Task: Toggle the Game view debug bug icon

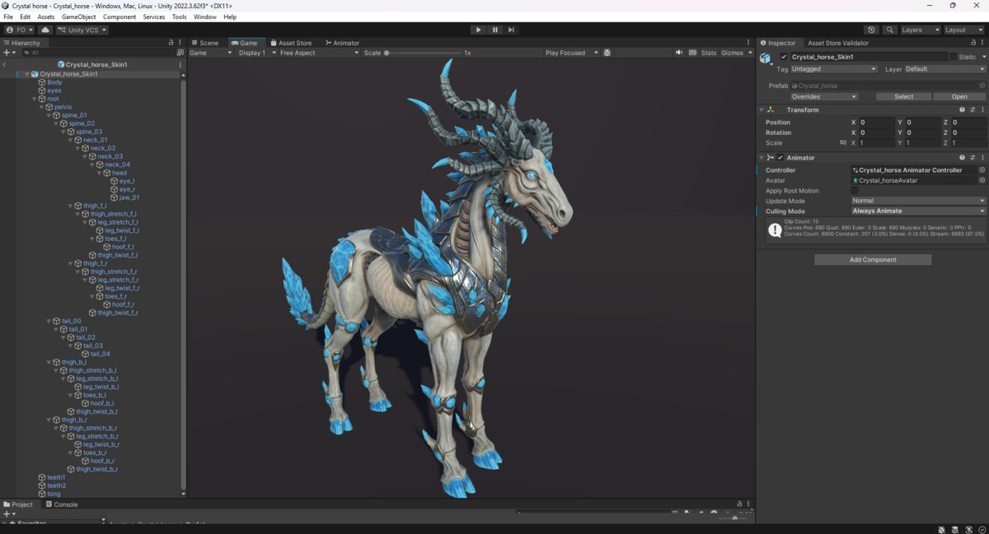Action: pyautogui.click(x=607, y=53)
